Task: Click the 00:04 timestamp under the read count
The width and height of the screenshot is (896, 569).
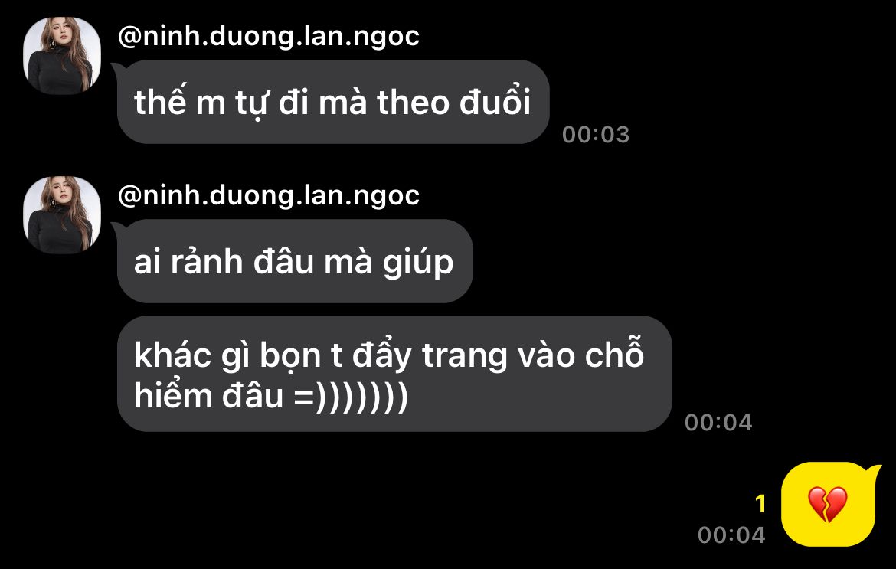Action: tap(731, 535)
